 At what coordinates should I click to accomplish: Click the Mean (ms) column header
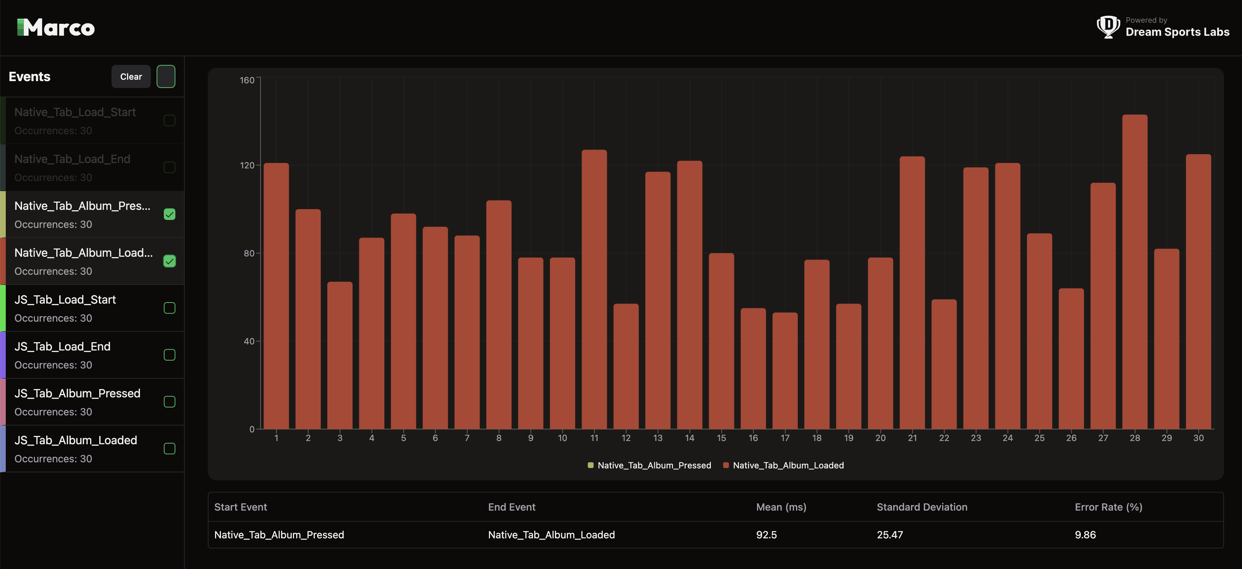pyautogui.click(x=780, y=507)
